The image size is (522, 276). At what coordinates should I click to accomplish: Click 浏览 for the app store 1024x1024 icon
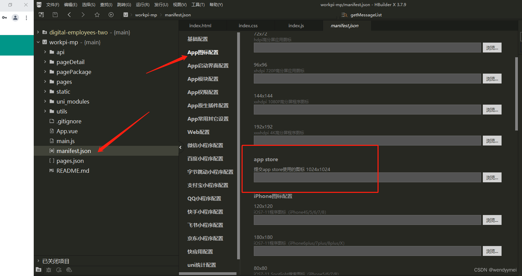(492, 178)
